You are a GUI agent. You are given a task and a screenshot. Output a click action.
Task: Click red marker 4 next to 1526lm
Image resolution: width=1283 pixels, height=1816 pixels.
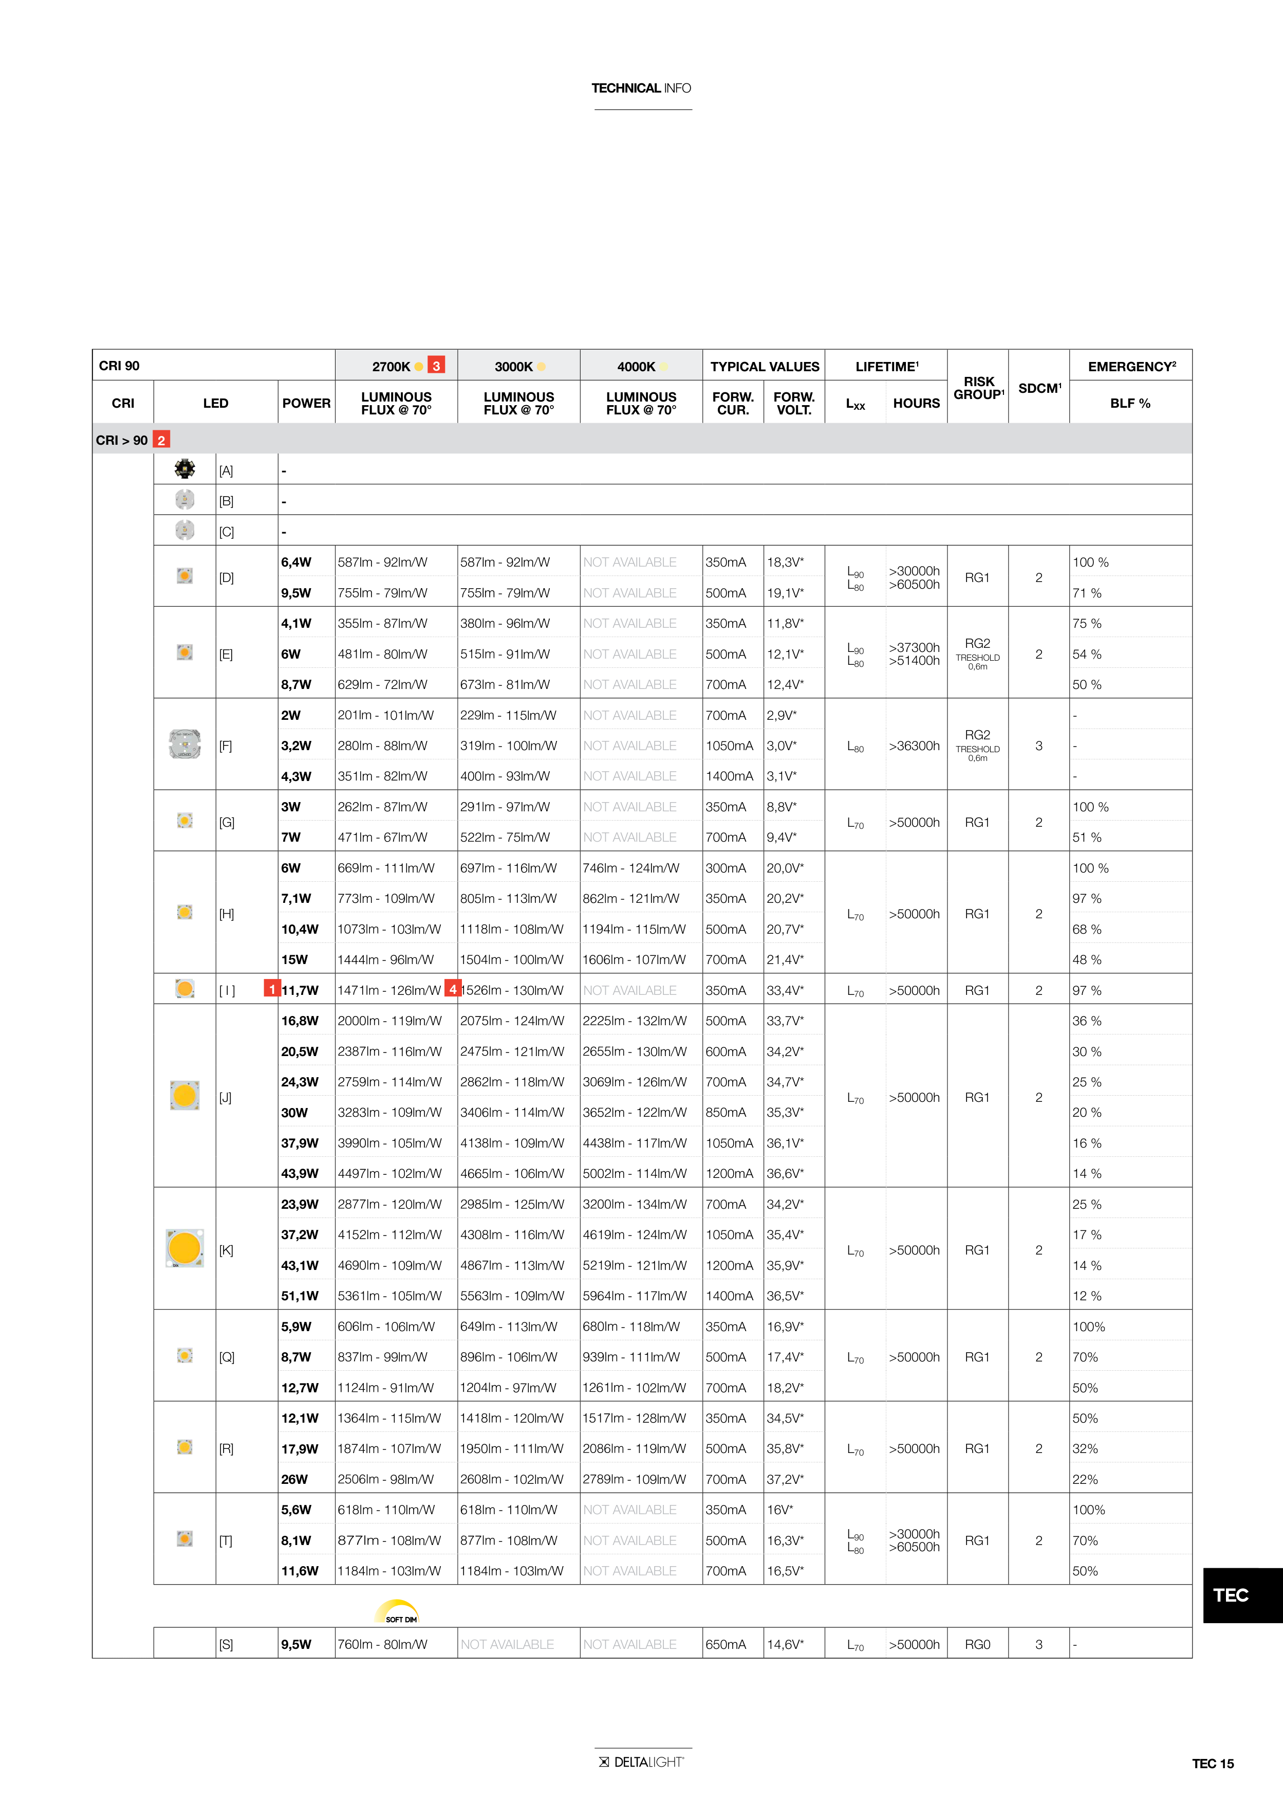[452, 989]
